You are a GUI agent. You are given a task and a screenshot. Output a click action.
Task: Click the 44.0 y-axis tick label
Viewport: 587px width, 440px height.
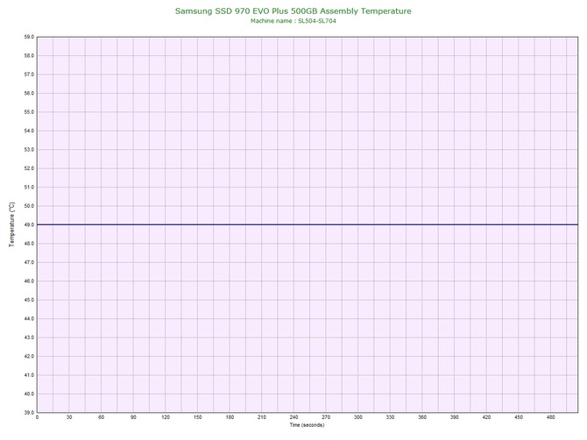(29, 319)
